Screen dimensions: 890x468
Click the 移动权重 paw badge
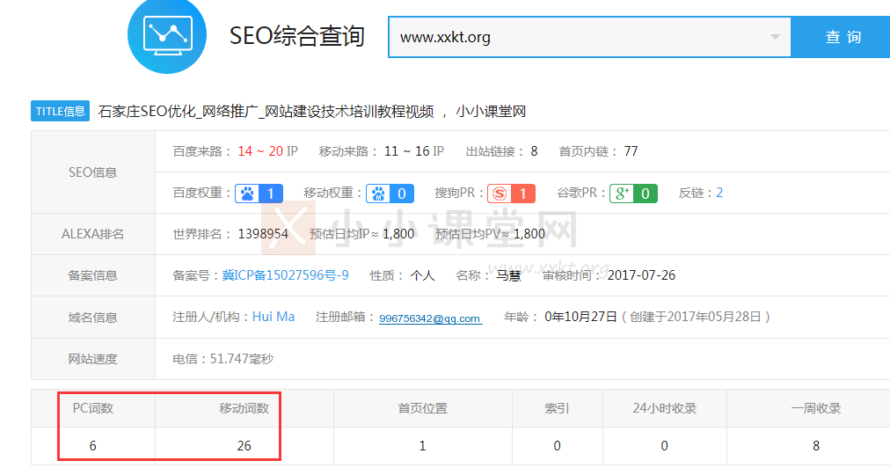(x=390, y=194)
